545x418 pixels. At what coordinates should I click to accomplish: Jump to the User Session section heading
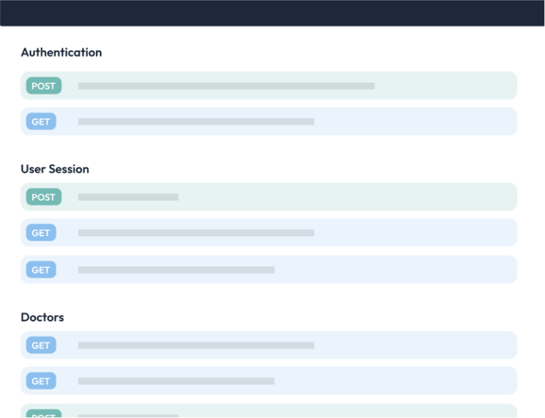point(55,169)
